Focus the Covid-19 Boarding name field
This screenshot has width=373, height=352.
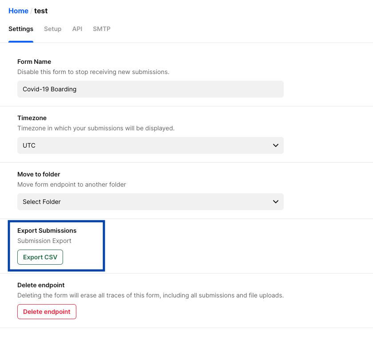(x=150, y=89)
